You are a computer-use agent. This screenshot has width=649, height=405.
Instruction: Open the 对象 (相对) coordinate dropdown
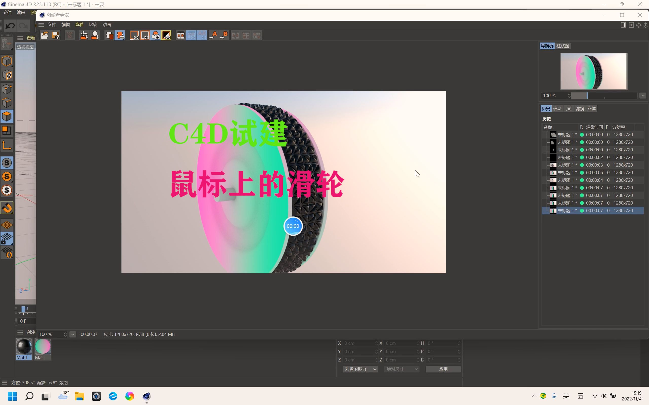coord(360,369)
